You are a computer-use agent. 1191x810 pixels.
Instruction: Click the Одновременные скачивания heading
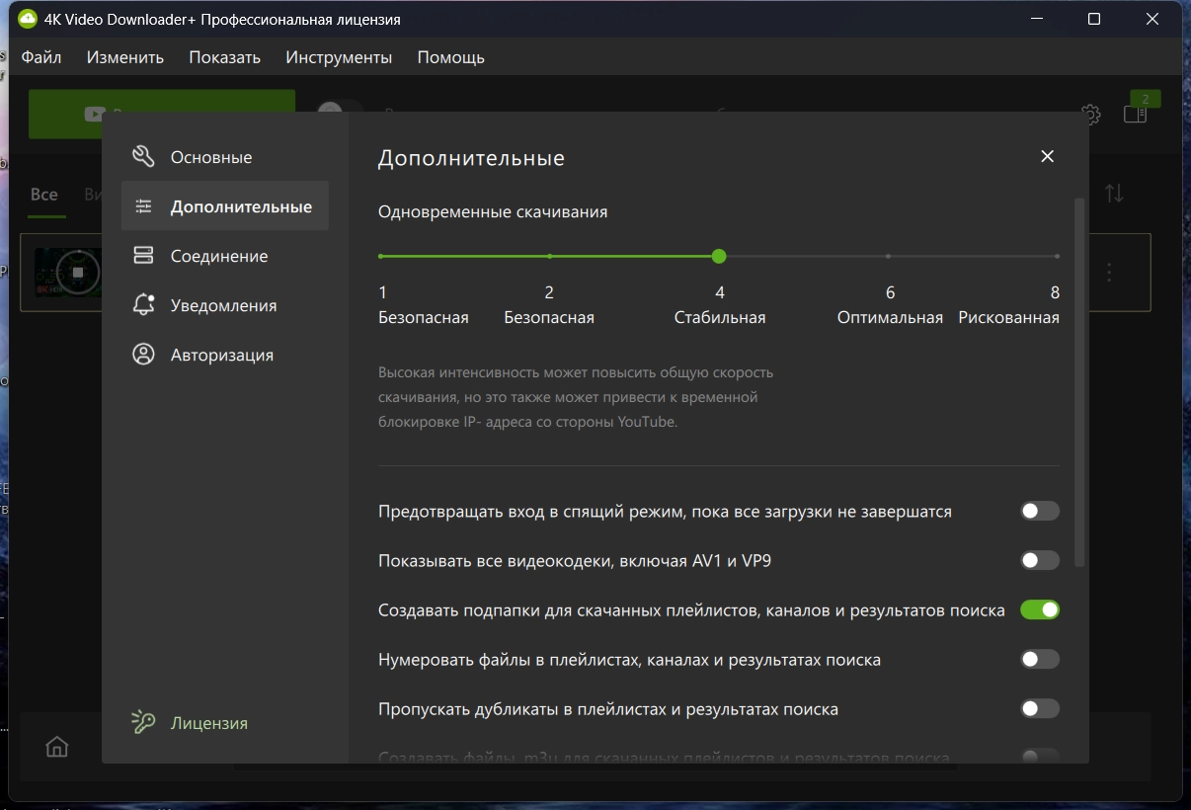[493, 211]
